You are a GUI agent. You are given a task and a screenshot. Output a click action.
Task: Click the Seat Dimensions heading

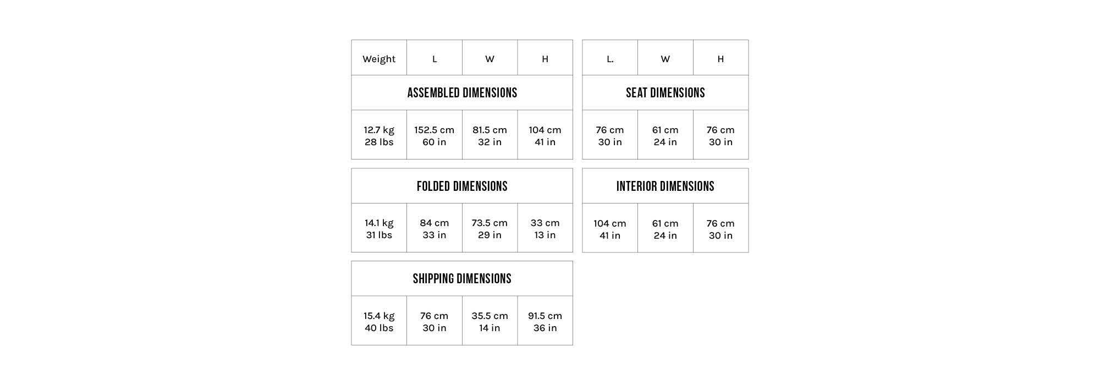[665, 93]
